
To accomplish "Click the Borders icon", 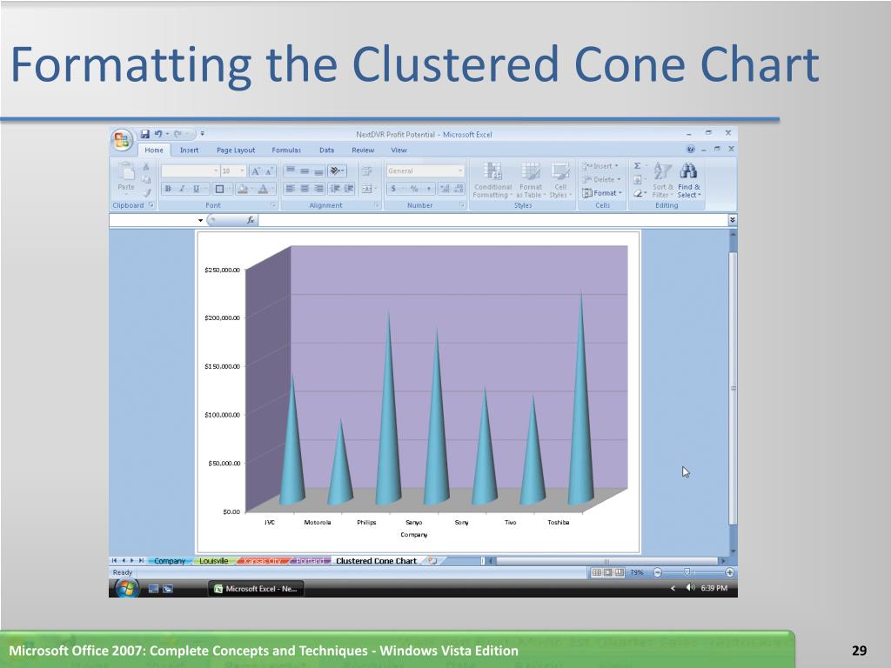I will (x=219, y=189).
